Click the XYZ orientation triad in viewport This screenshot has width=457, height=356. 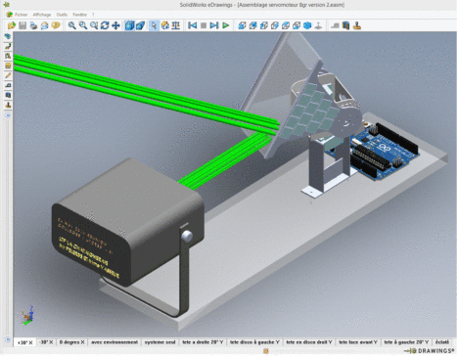click(x=26, y=316)
